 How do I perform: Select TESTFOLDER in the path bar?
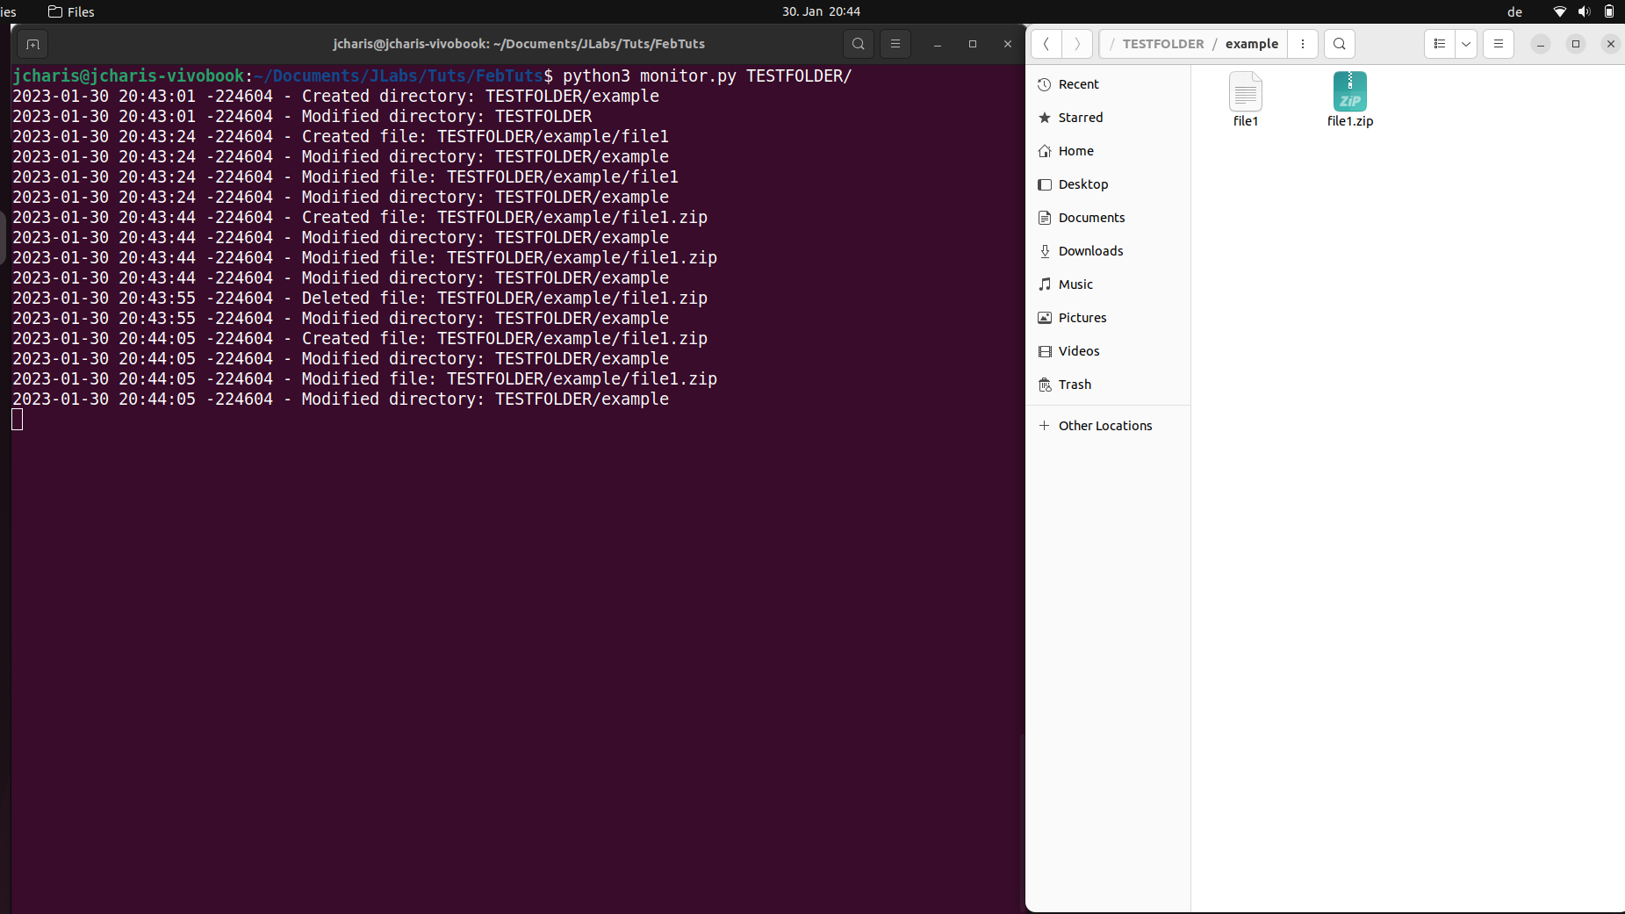pos(1163,44)
